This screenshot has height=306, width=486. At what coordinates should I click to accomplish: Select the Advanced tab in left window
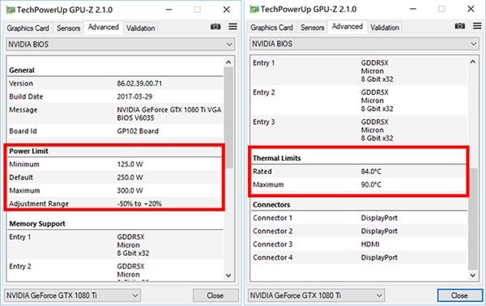(x=103, y=28)
